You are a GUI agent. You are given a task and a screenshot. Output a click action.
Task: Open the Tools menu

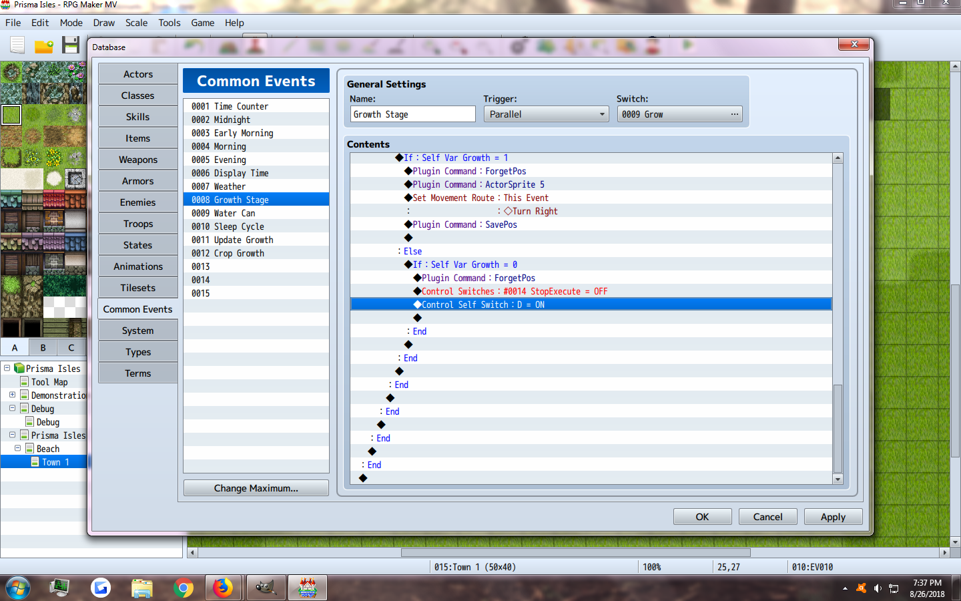[x=170, y=23]
